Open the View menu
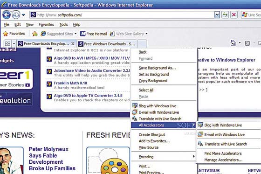 pyautogui.click(x=30, y=25)
